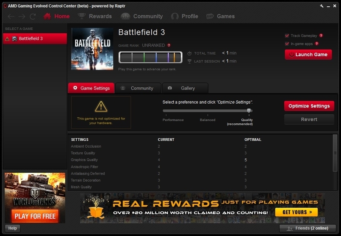Open the Home section
This screenshot has width=341, height=236.
point(57,16)
